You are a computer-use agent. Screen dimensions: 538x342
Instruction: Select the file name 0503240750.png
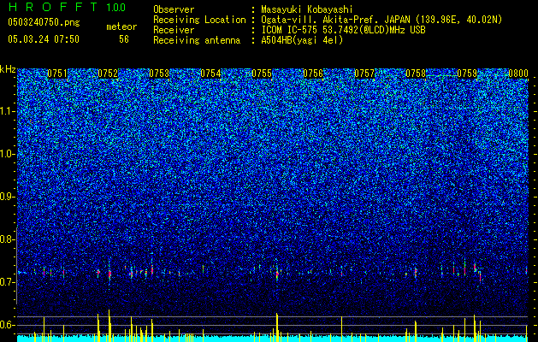(x=44, y=23)
